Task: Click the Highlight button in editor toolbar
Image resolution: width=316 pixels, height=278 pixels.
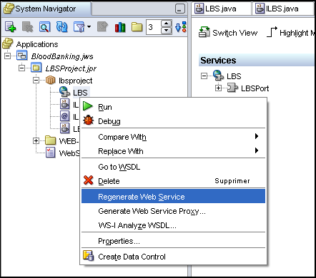Action: click(x=291, y=33)
